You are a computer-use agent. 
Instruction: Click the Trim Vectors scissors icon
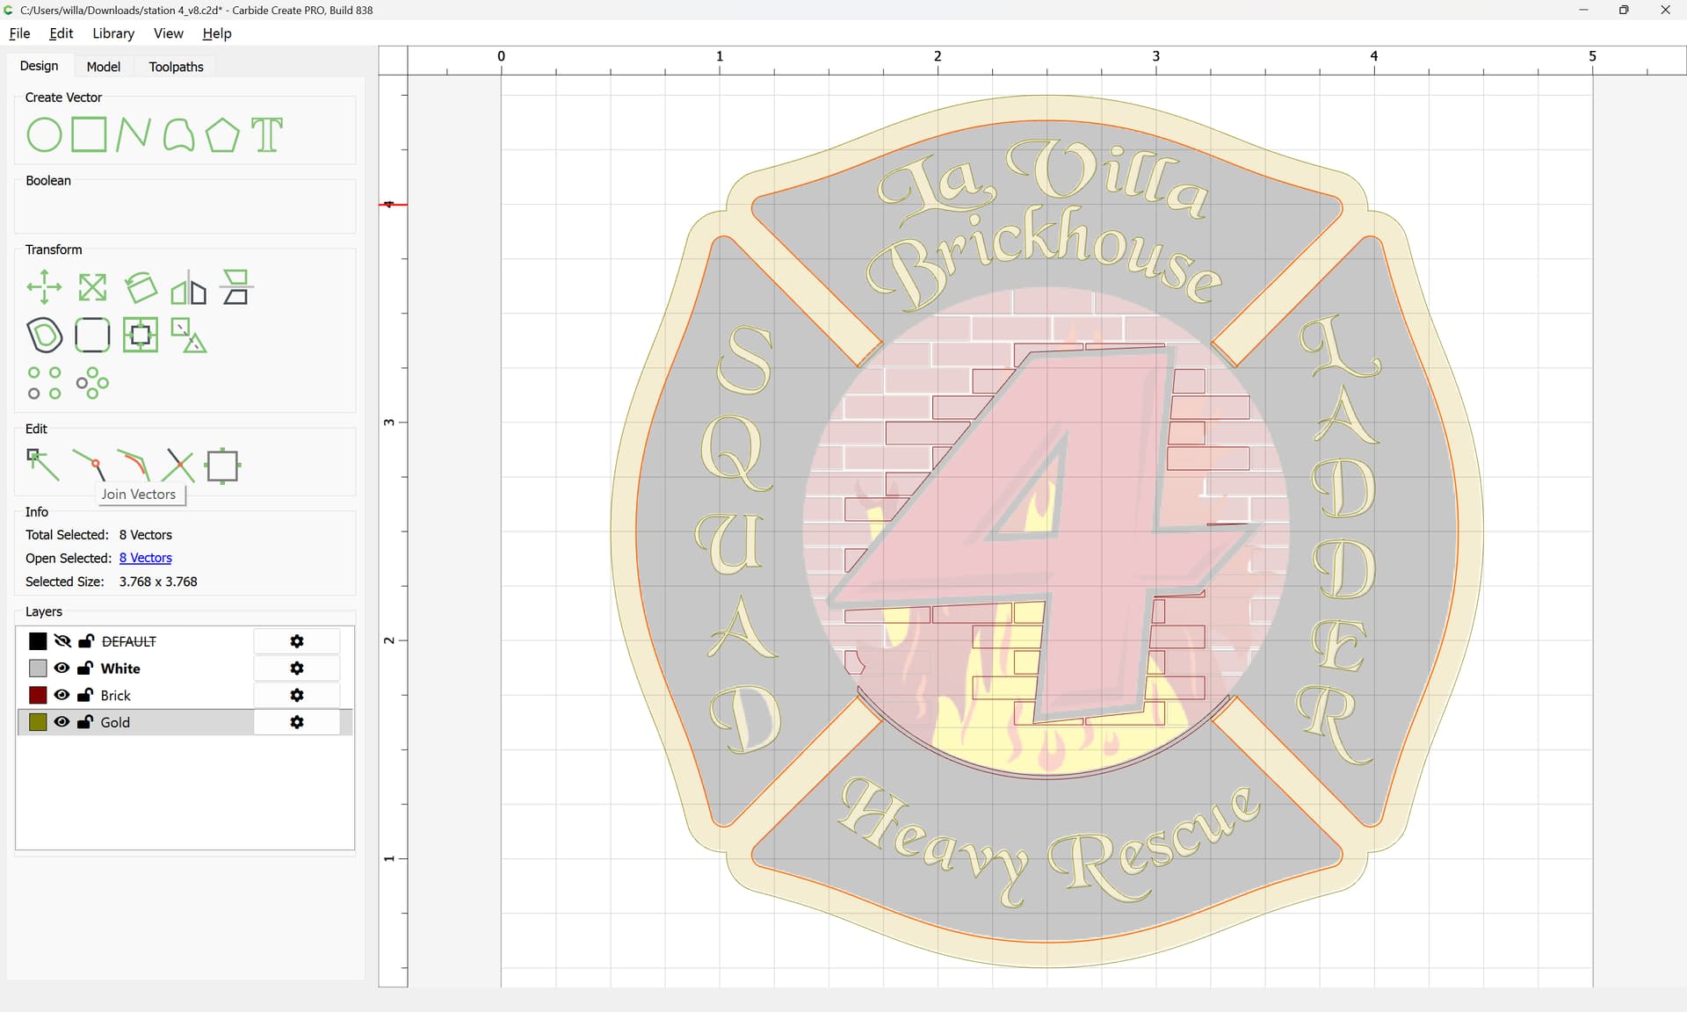(178, 466)
